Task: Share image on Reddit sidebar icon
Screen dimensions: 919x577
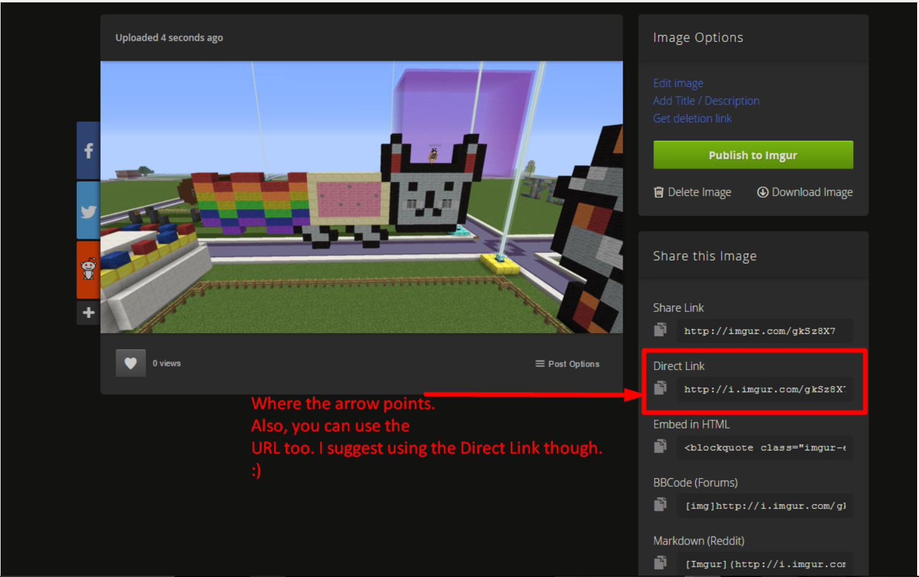Action: (89, 269)
